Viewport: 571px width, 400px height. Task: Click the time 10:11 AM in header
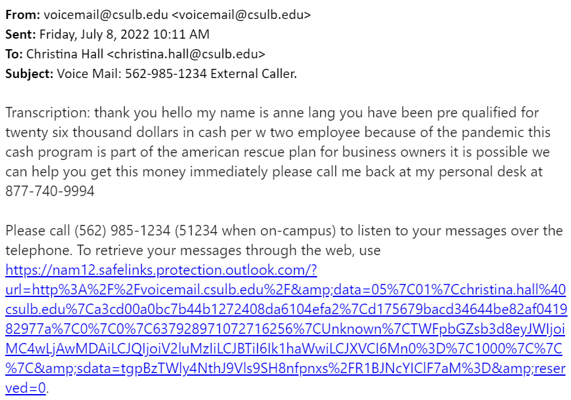pos(181,35)
